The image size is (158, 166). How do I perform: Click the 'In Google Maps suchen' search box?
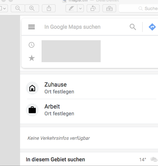[x=72, y=27]
